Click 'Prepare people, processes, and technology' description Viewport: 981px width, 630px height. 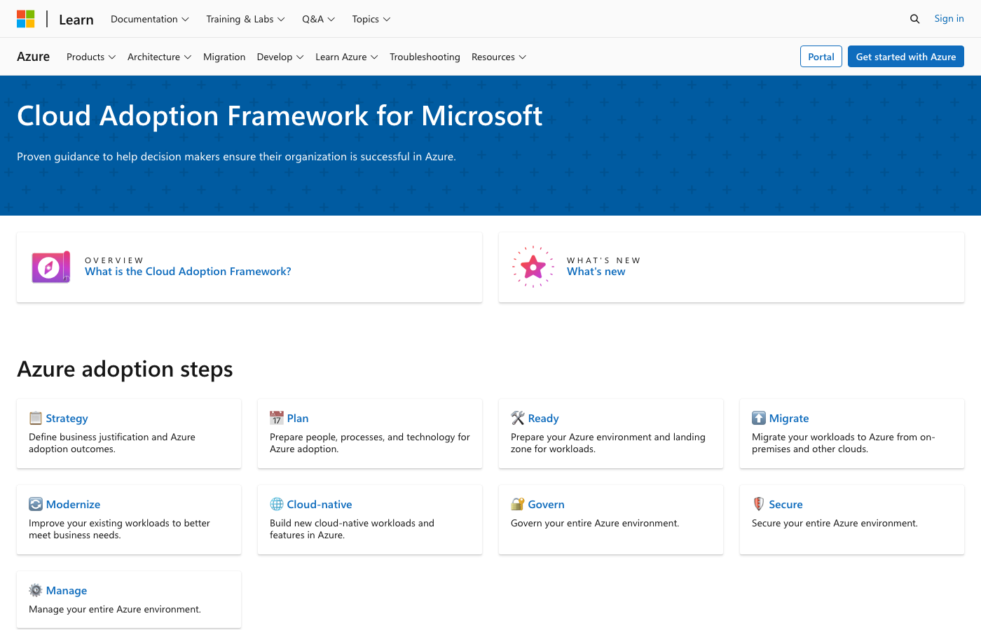370,443
